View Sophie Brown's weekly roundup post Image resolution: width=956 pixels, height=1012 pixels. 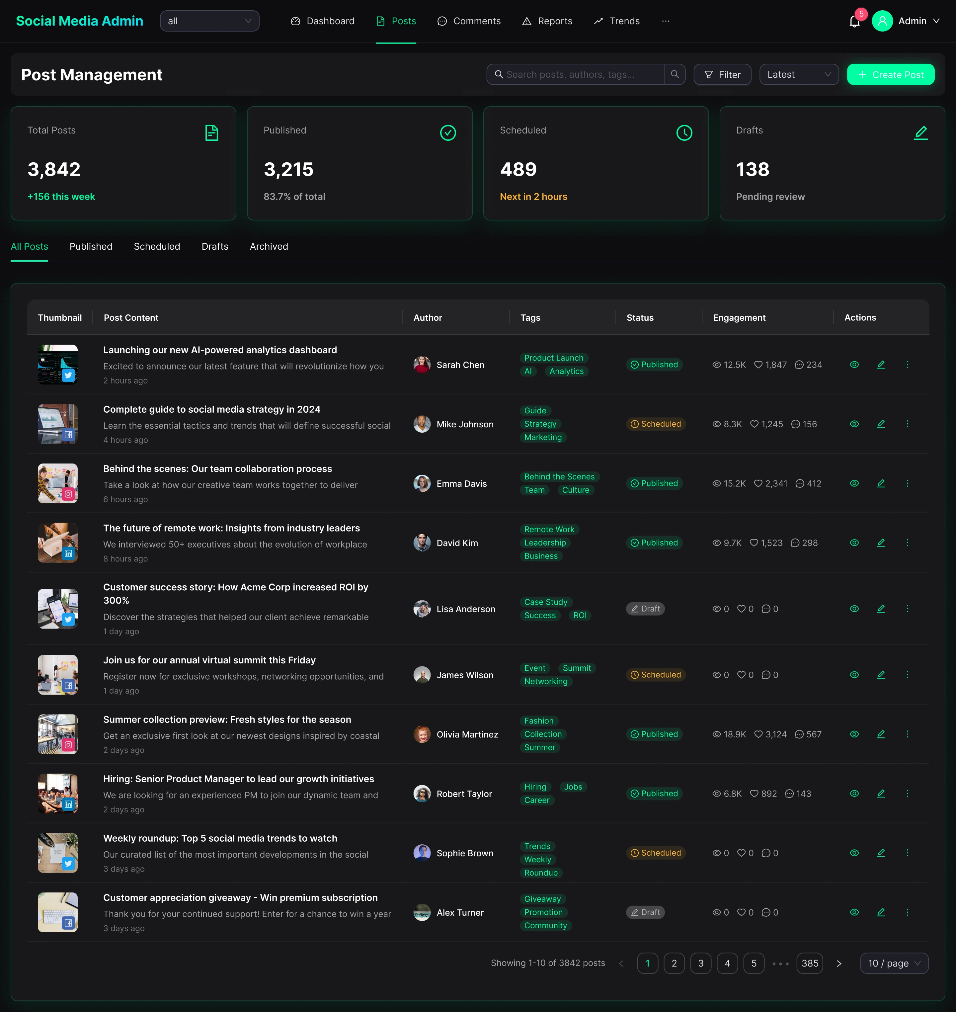click(854, 853)
